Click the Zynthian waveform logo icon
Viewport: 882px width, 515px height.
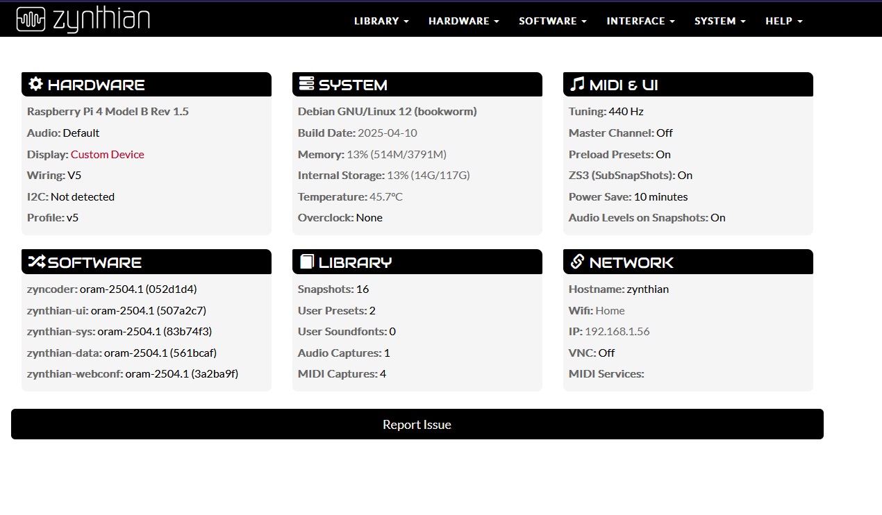click(31, 21)
